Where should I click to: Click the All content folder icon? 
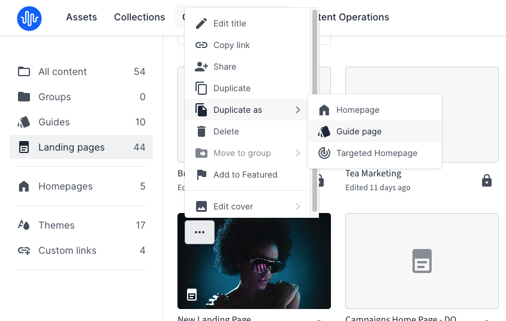coord(24,71)
